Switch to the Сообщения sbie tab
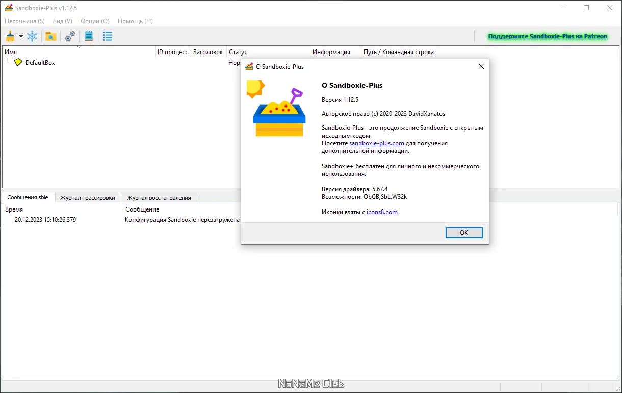 pyautogui.click(x=28, y=197)
